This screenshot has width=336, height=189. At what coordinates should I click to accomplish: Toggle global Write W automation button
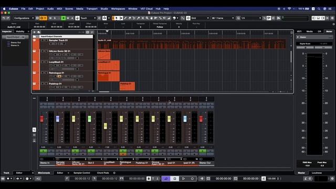point(68,18)
